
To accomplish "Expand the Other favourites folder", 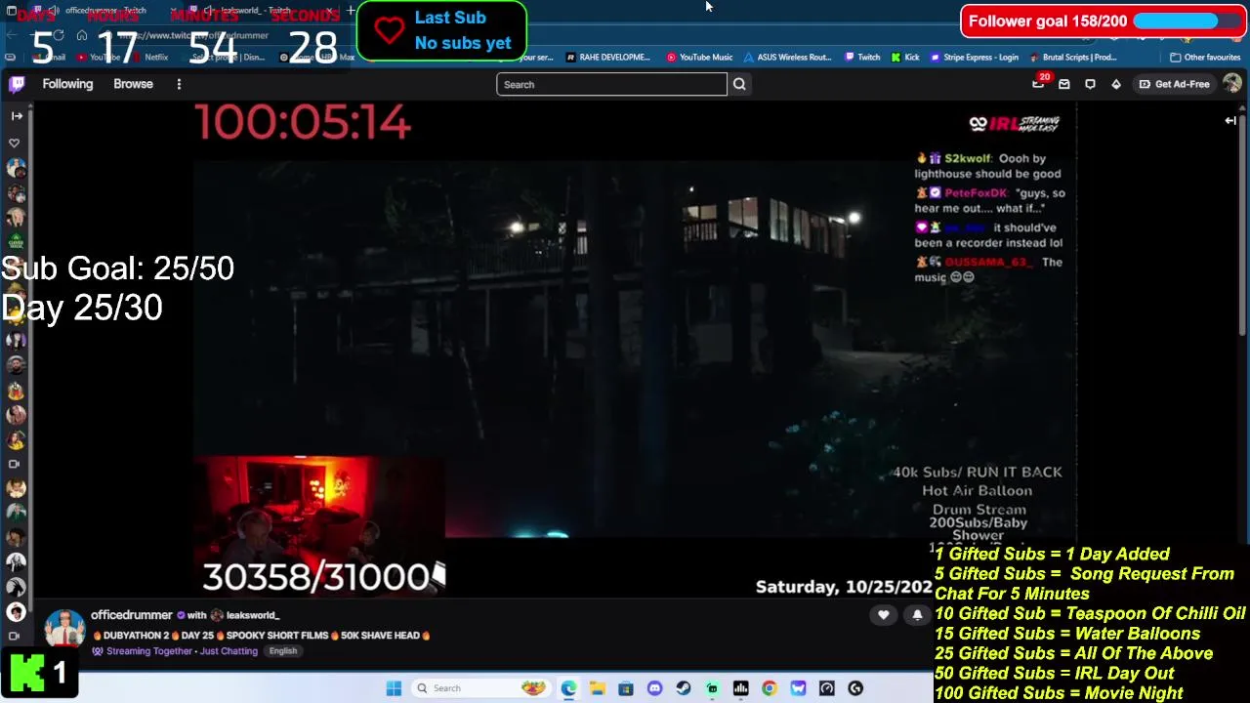I will (1205, 58).
